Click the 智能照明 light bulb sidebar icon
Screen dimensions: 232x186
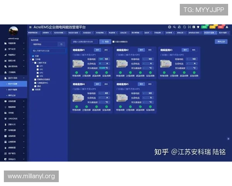[5, 107]
